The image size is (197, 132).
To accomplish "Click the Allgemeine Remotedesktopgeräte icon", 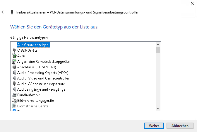I will coord(14,61).
